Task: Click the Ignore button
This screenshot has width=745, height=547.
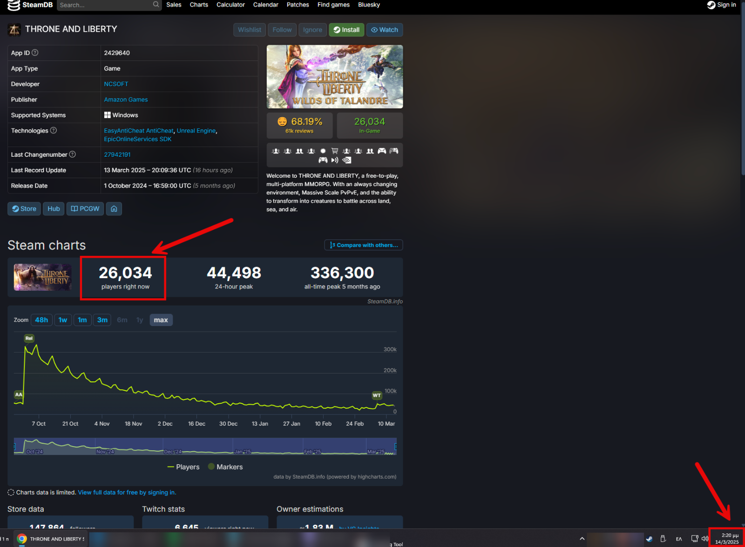Action: (x=312, y=30)
